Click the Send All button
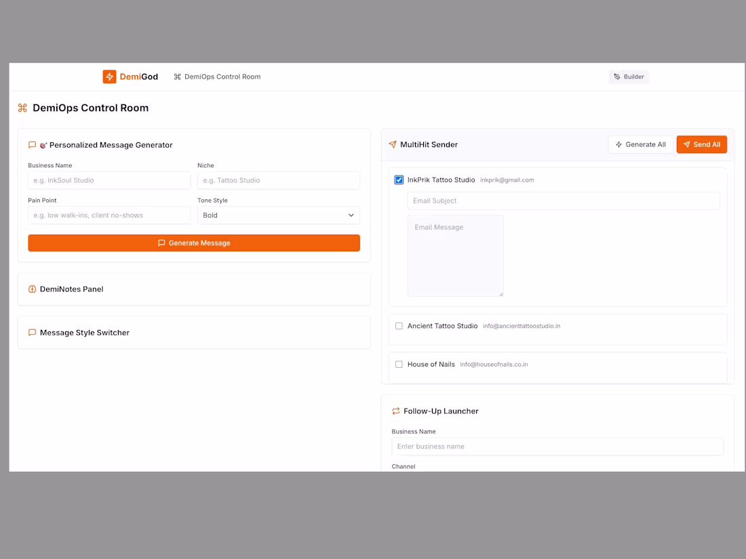This screenshot has width=746, height=559. click(701, 144)
